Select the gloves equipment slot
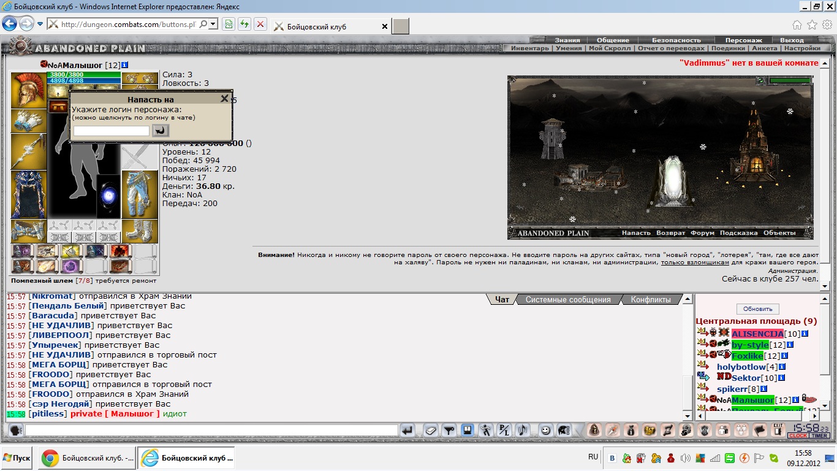Viewport: 837px width, 471px height. pyautogui.click(x=29, y=121)
